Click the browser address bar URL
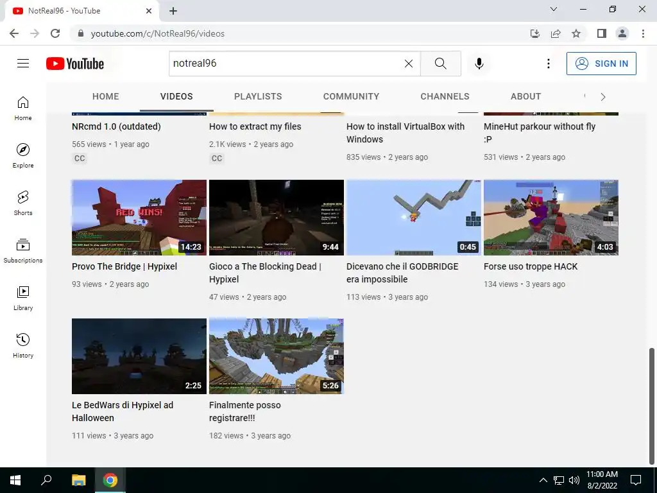Screen dimensions: 657x493 pos(158,33)
